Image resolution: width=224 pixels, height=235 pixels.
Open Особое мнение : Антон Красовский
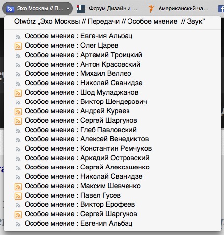82,64
